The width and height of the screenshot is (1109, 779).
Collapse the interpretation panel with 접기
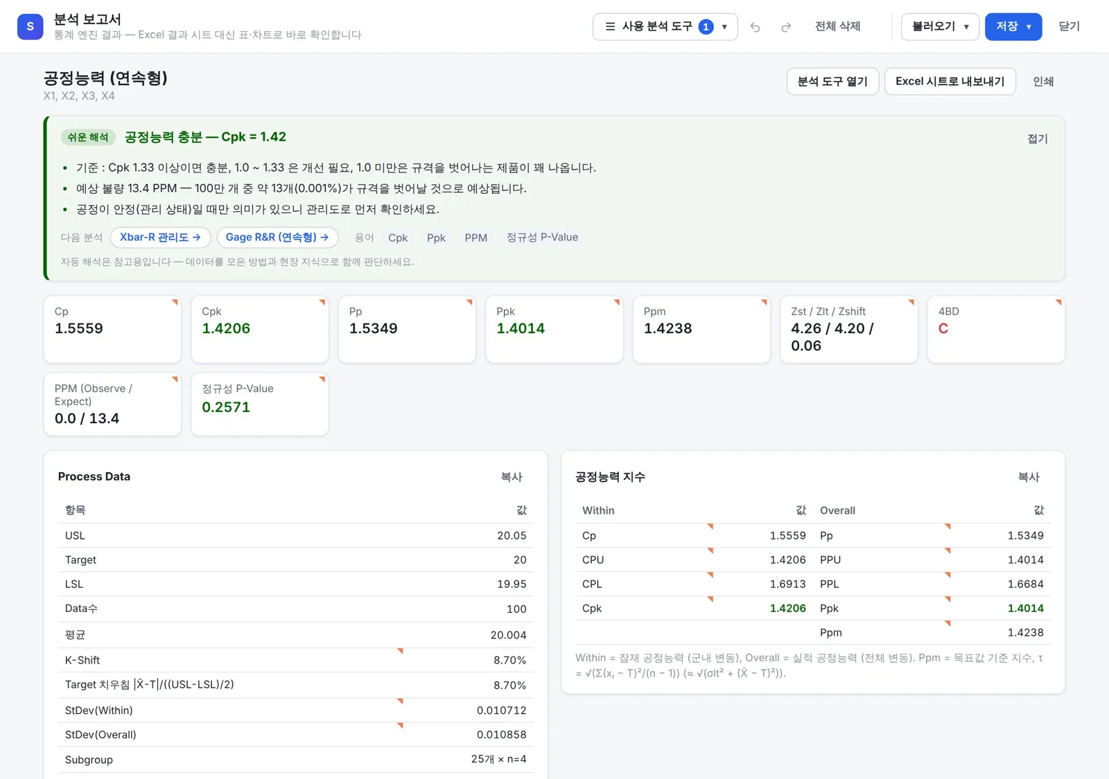[x=1037, y=138]
